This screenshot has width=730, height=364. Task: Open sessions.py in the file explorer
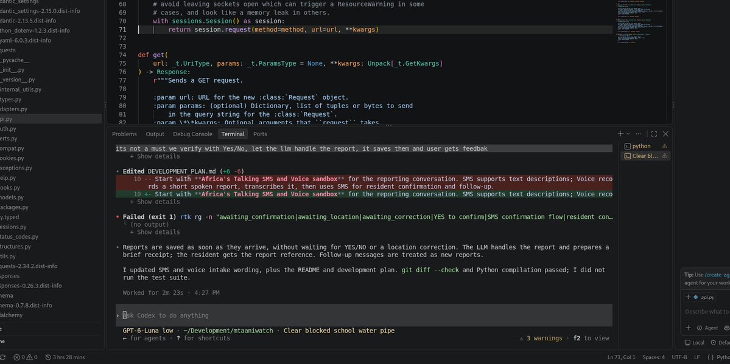coord(13,227)
